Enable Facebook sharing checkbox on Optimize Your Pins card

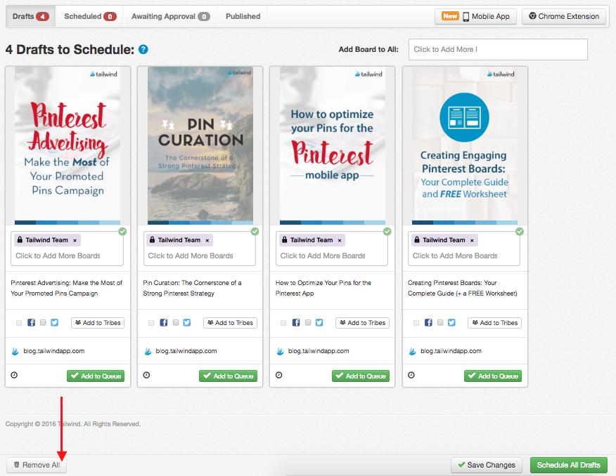pos(283,323)
